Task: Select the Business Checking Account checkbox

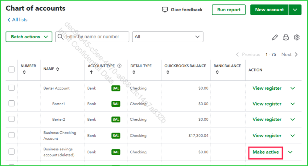Action: click(11, 135)
